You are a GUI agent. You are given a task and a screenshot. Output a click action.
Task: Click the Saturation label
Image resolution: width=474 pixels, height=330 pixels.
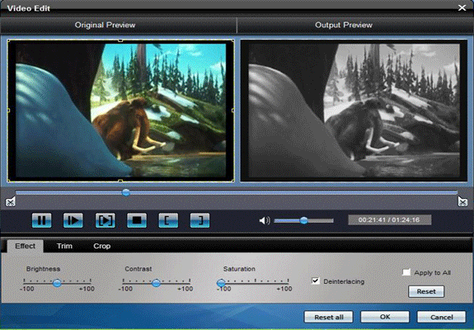click(x=239, y=269)
